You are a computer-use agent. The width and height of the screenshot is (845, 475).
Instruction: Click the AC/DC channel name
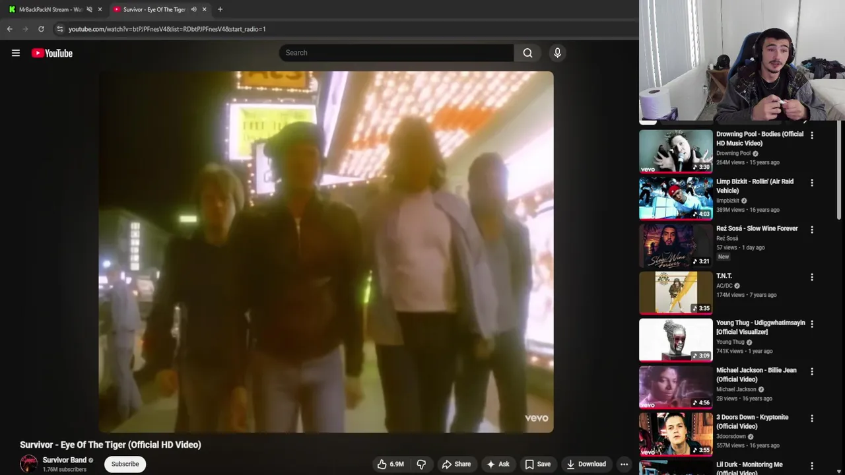pos(724,286)
